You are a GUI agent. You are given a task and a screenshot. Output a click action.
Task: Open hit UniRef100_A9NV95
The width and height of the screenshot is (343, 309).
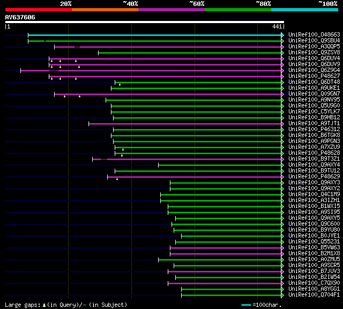tap(314, 100)
